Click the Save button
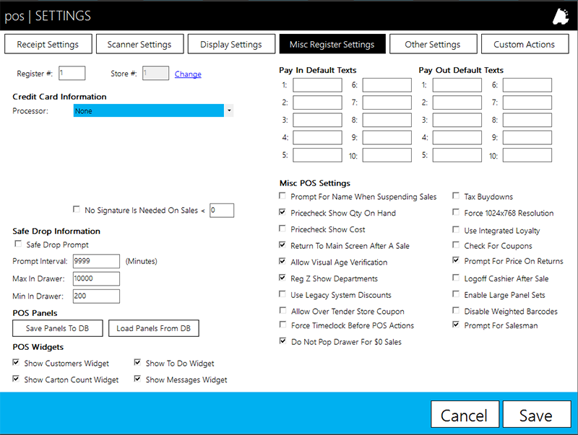 (x=536, y=414)
